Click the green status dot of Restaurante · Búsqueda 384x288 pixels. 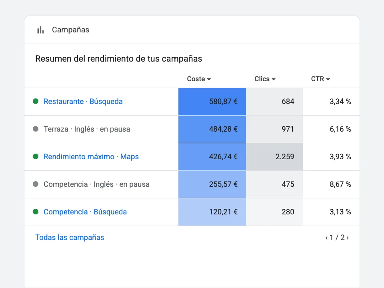[36, 101]
